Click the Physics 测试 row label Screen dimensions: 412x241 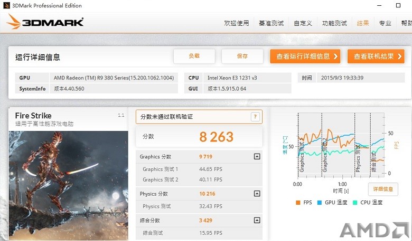(156, 206)
